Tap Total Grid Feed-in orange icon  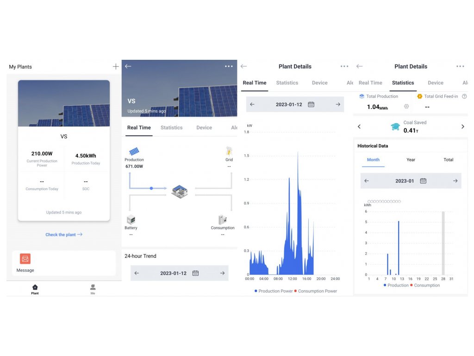tap(419, 96)
